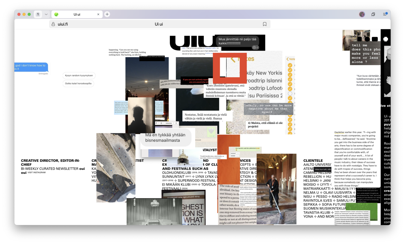The height and width of the screenshot is (244, 405).
Task: Open the 'VISIT INSTAGRAM' link
Action: point(37,173)
